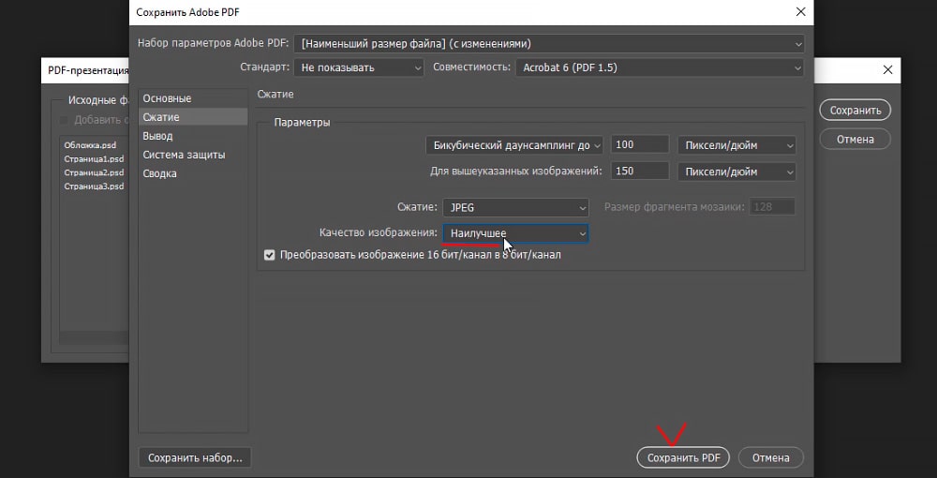
Task: Click the Сохранить набор button
Action: (195, 457)
